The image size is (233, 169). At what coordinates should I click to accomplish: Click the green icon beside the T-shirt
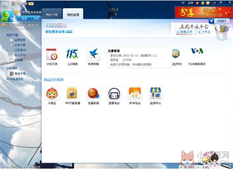tap(203, 3)
